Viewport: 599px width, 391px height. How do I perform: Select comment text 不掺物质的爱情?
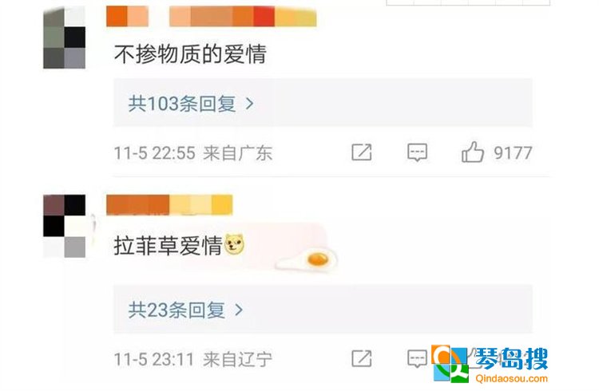pyautogui.click(x=190, y=54)
